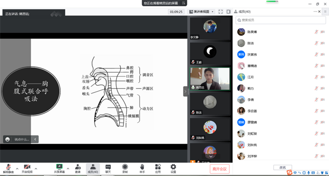Open members panel three-dot menu

[315, 12]
